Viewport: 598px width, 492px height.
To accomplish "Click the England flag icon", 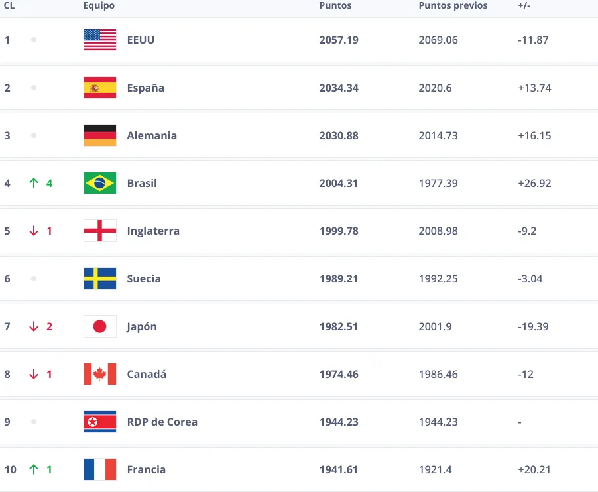I will click(x=100, y=231).
